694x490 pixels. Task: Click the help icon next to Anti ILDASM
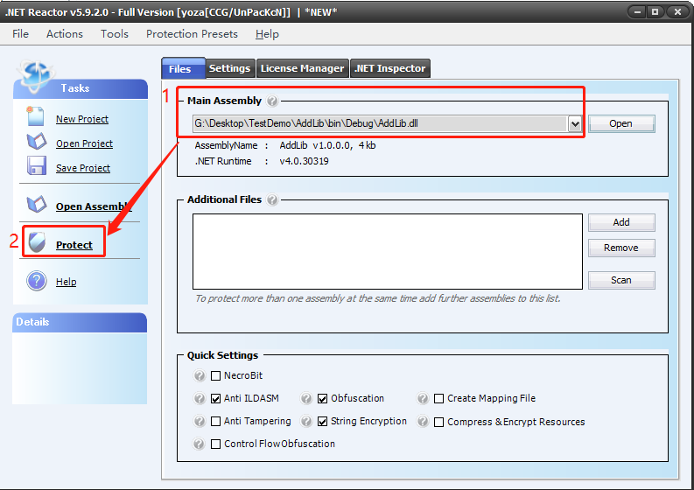[200, 398]
